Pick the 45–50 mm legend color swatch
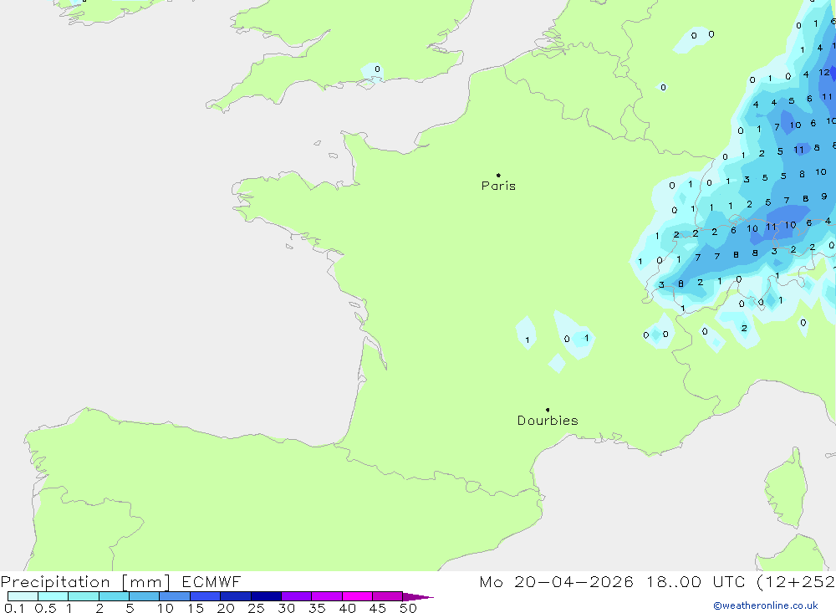This screenshot has width=836, height=613. click(387, 596)
